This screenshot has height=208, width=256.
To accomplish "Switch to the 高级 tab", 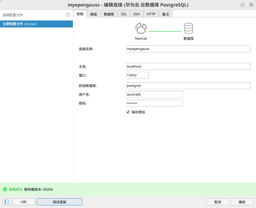I will click(94, 14).
